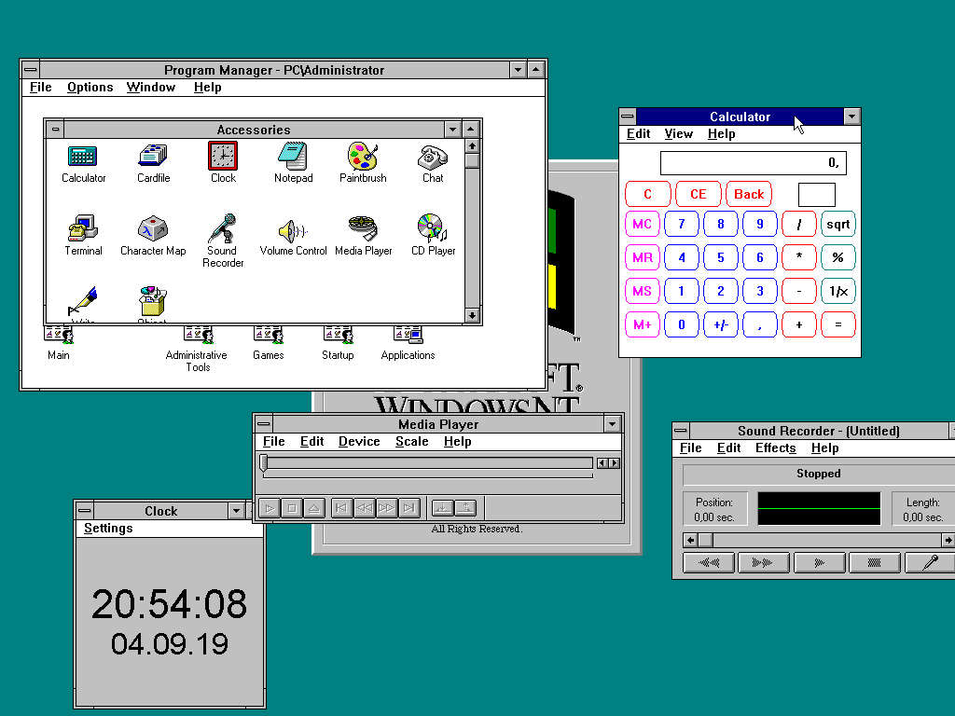Launch the CD Player icon

(x=433, y=227)
